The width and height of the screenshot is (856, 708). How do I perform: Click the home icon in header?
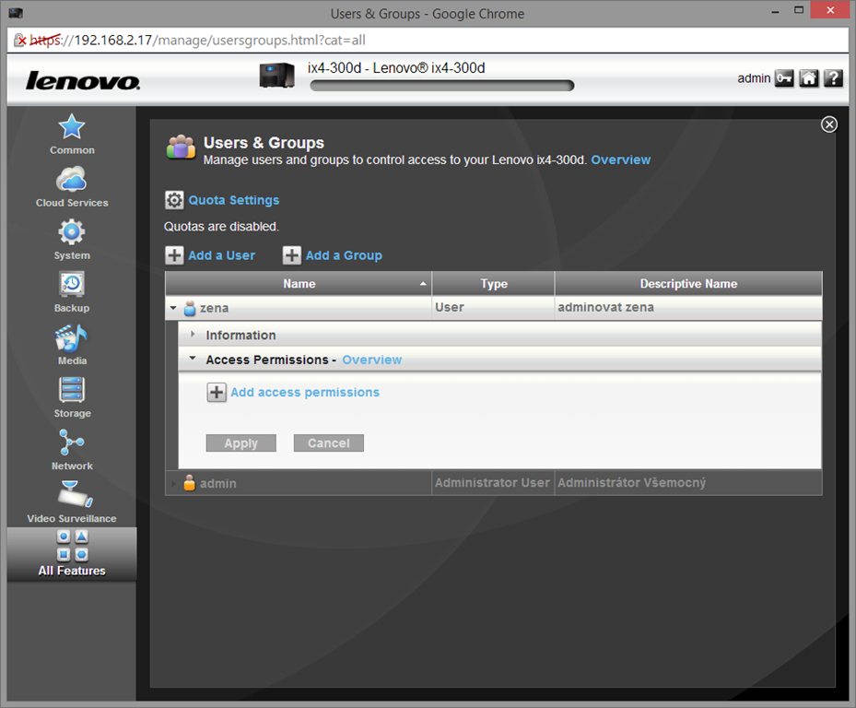(809, 78)
